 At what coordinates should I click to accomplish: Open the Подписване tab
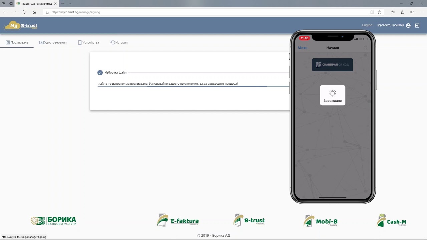click(x=17, y=42)
